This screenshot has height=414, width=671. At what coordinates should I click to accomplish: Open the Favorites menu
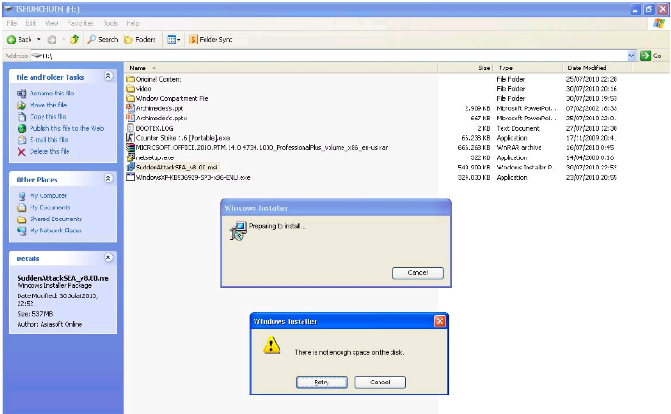coord(81,23)
